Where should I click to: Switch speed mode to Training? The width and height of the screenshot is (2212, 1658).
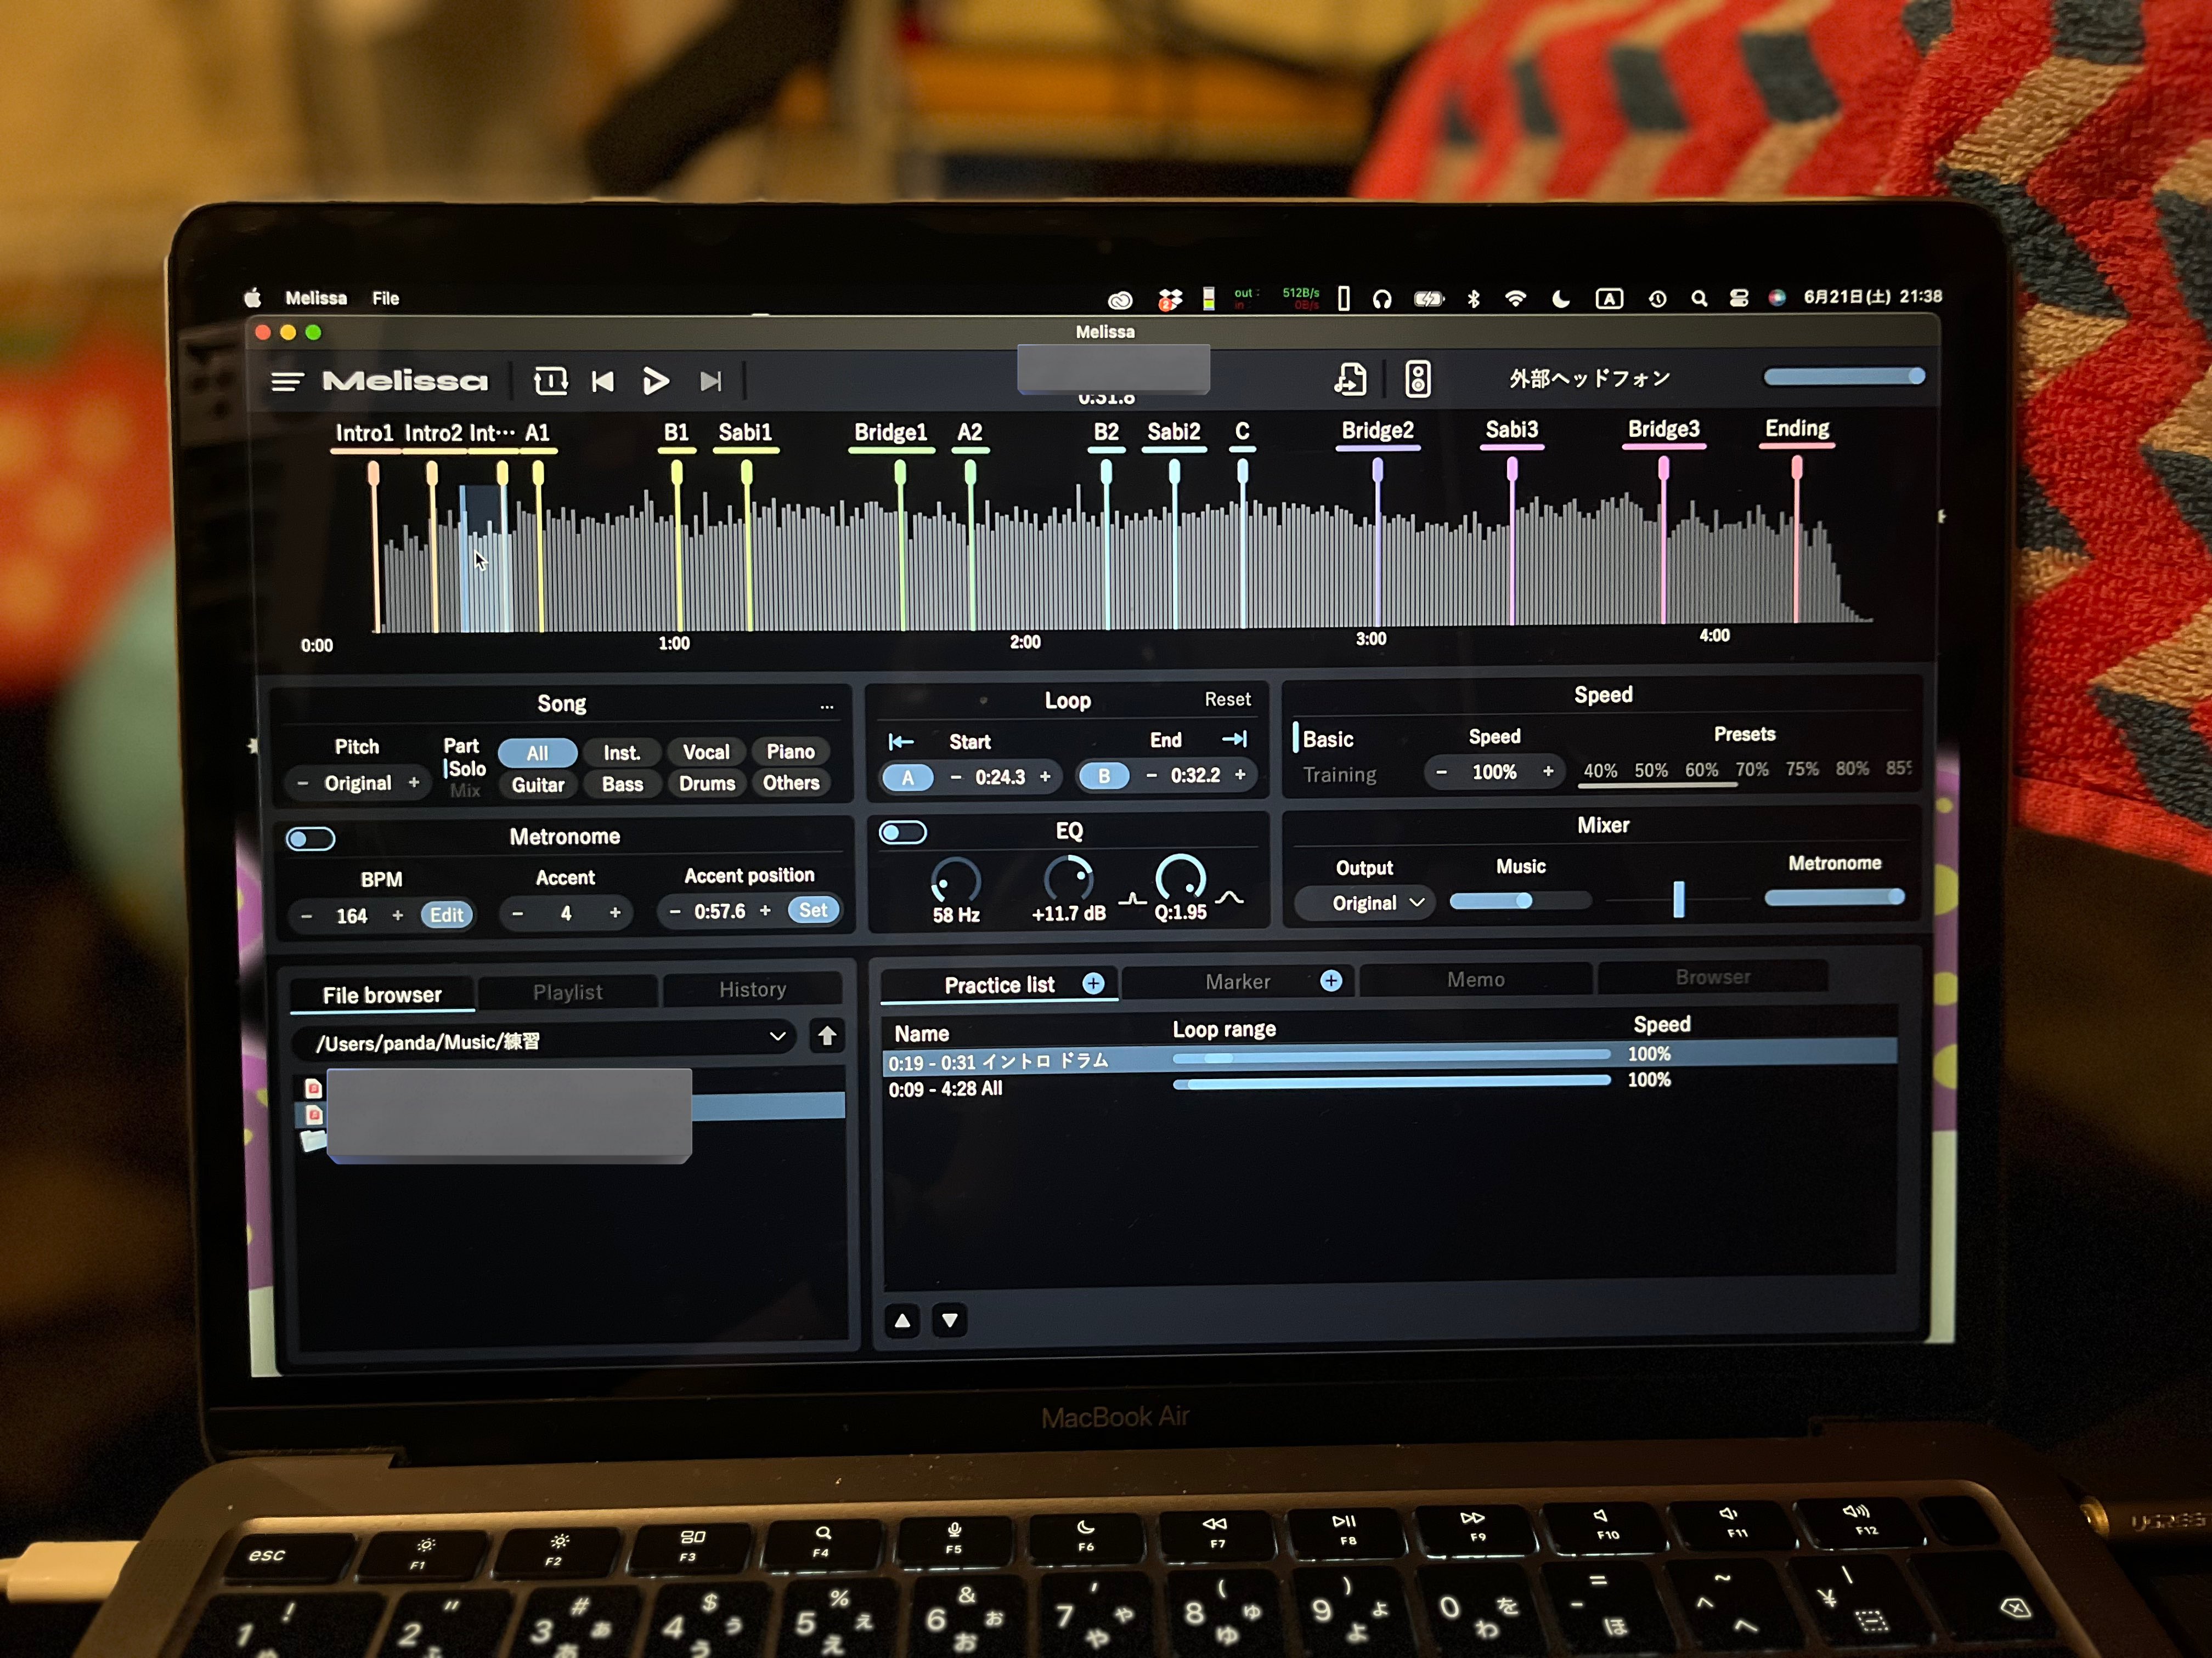point(1339,775)
